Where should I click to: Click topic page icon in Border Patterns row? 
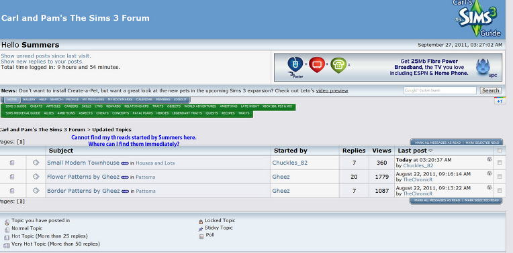12,190
